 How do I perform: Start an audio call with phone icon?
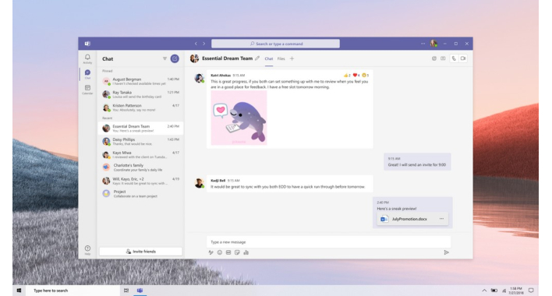coord(454,58)
